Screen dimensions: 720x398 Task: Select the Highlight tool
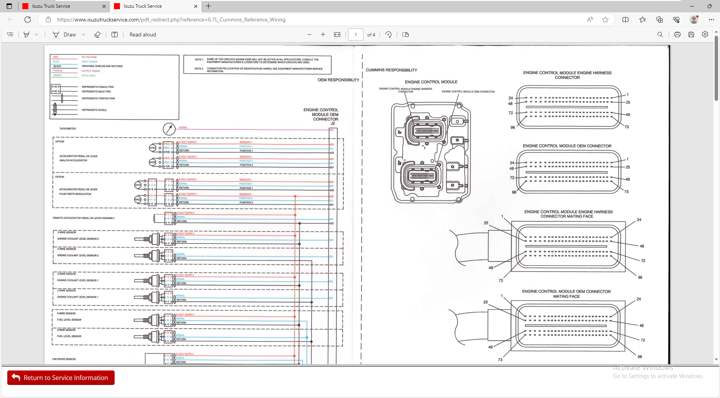[x=26, y=35]
